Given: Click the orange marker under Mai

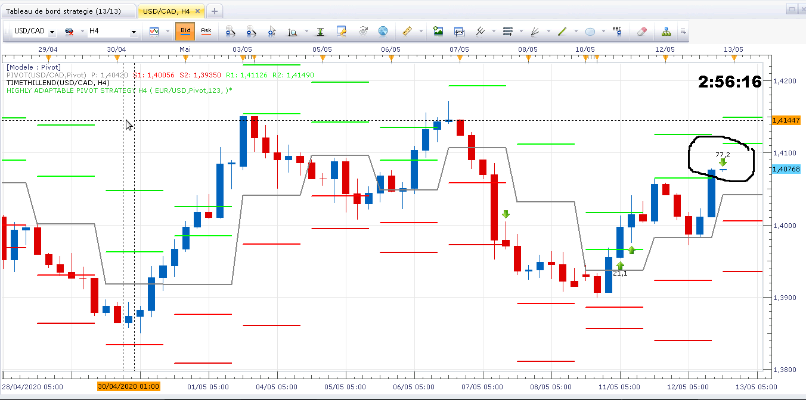Looking at the screenshot, I should tap(185, 58).
